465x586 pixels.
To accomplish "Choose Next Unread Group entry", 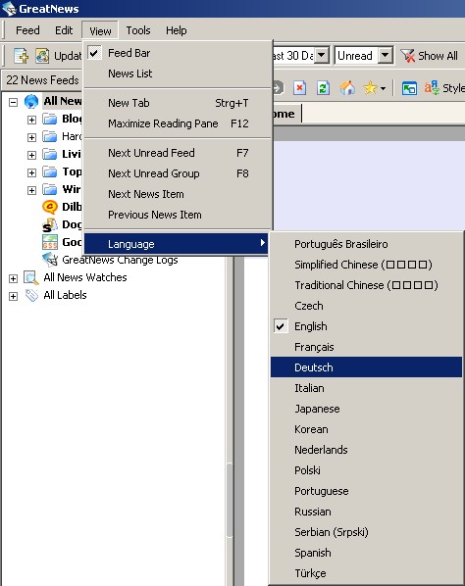I will pos(179,173).
